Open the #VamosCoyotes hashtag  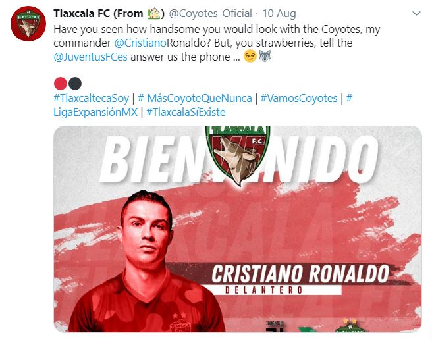[299, 98]
